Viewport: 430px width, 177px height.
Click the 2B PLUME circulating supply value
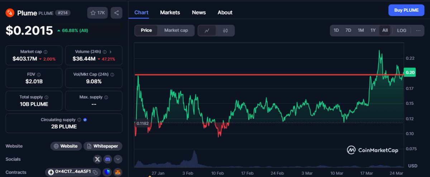point(64,126)
